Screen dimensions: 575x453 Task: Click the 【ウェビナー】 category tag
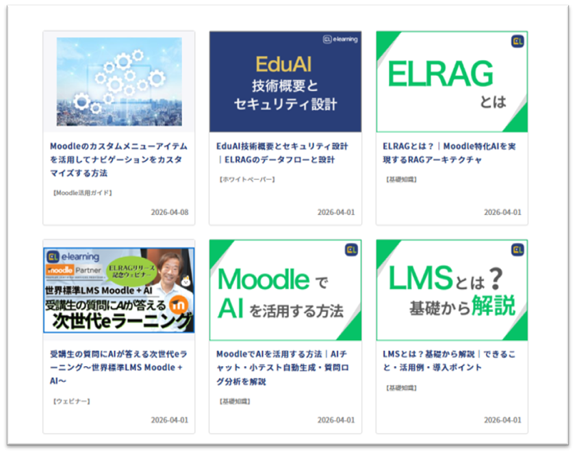[x=71, y=401]
